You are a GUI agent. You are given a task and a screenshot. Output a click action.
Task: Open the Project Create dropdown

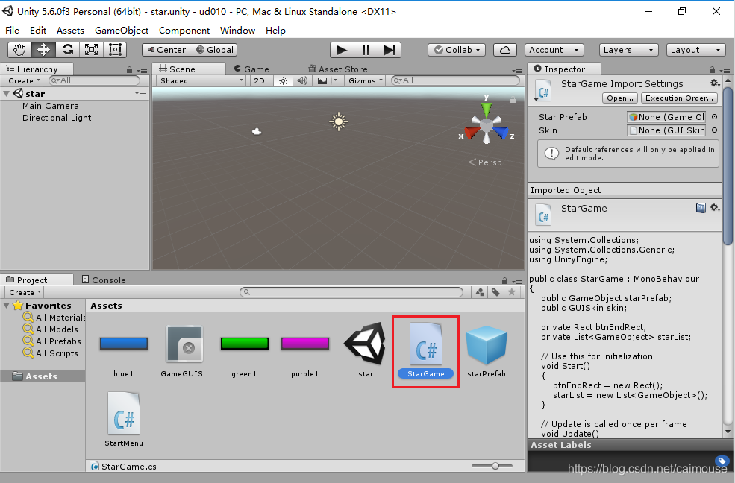click(x=25, y=292)
